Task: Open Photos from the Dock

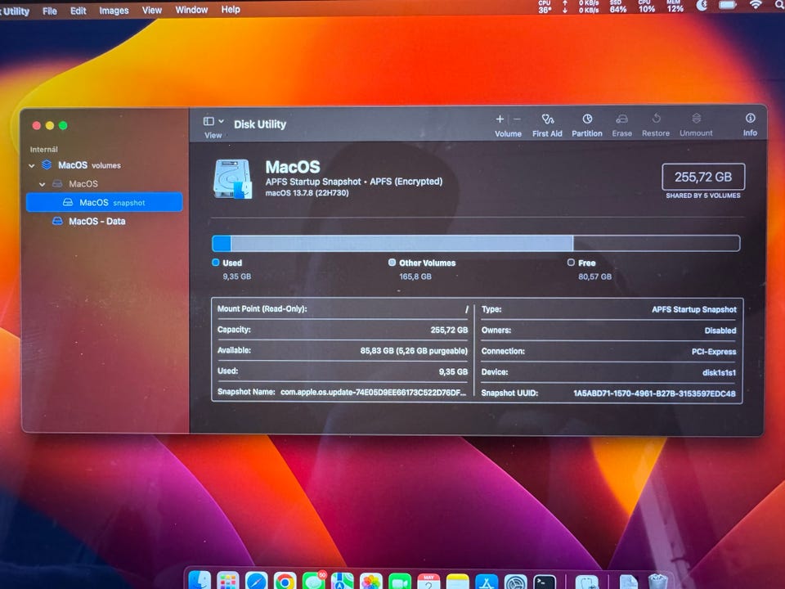Action: coord(371,582)
